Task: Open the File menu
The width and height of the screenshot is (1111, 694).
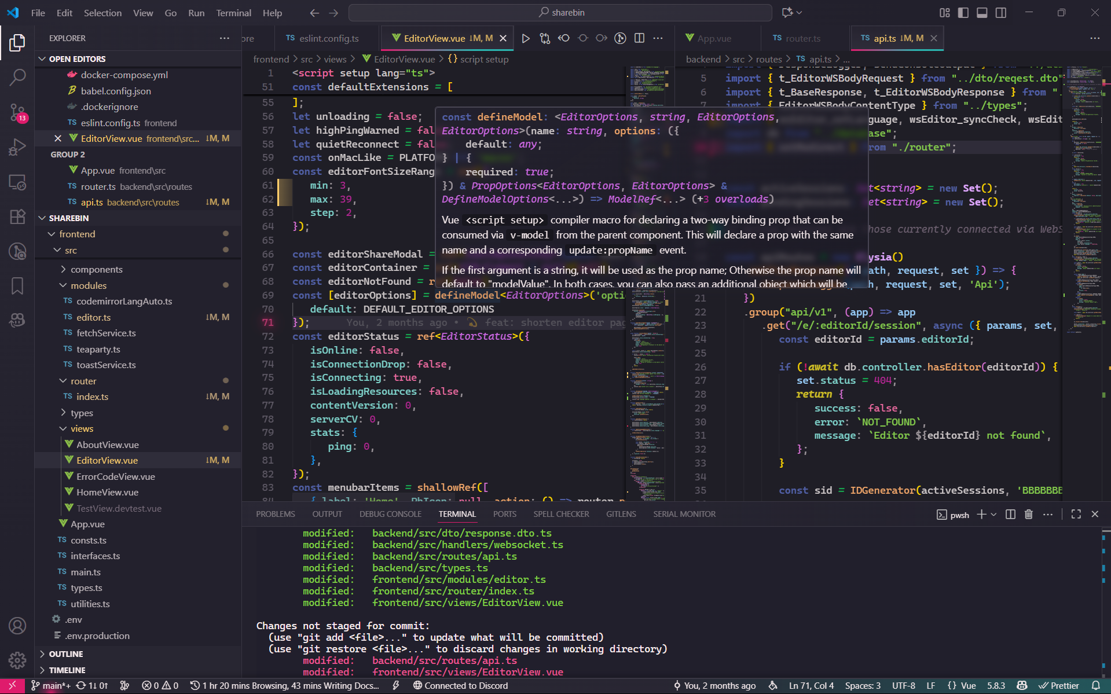Action: [38, 13]
